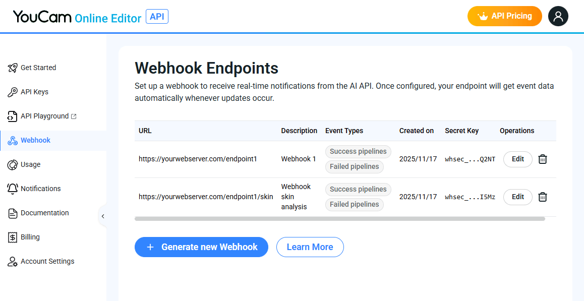
Task: Click the API Pricing button
Action: [504, 16]
